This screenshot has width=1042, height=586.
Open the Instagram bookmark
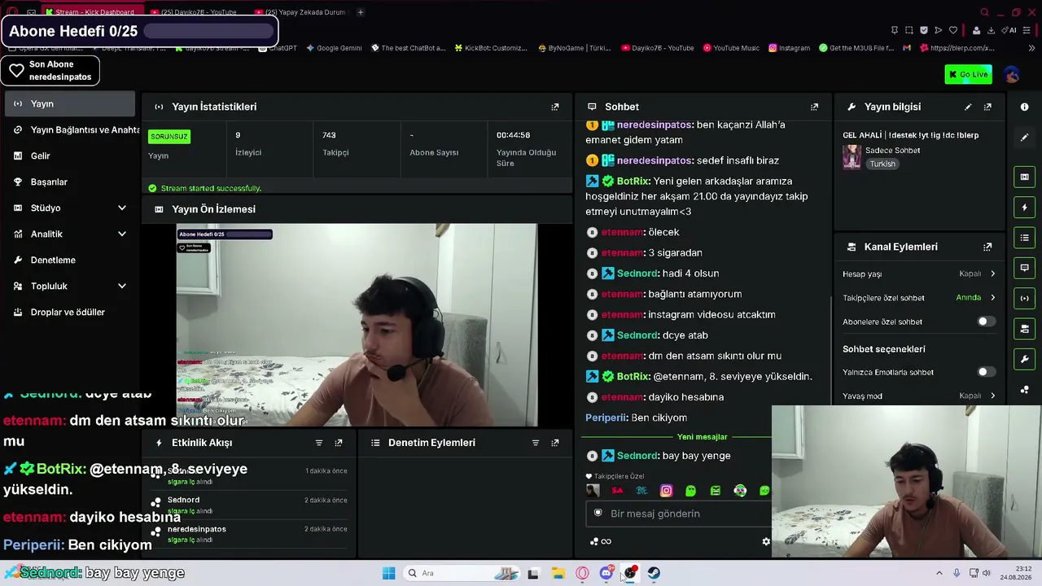pos(789,48)
